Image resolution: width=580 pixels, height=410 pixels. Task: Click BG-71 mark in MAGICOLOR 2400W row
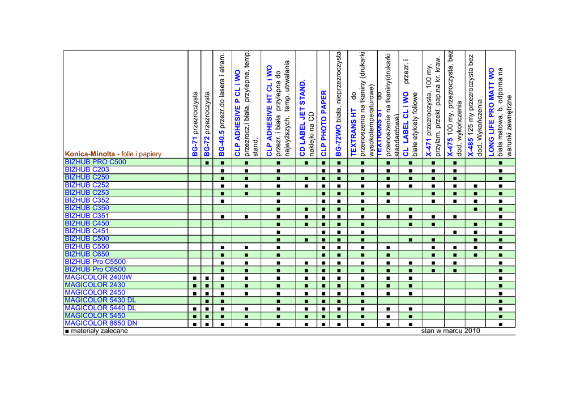[x=194, y=278]
